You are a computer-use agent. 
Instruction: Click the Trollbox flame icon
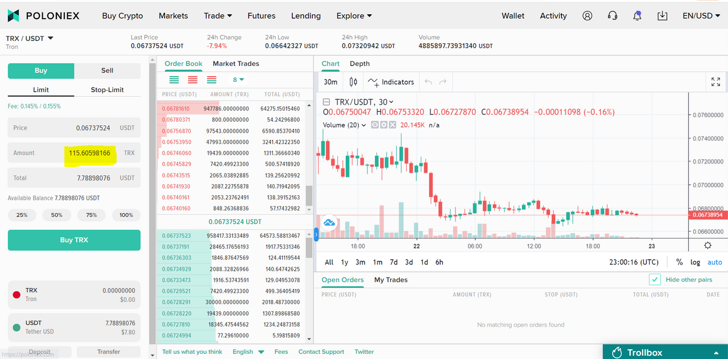click(617, 353)
